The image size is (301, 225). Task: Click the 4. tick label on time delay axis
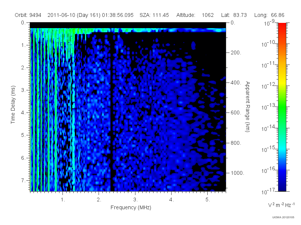23,113
